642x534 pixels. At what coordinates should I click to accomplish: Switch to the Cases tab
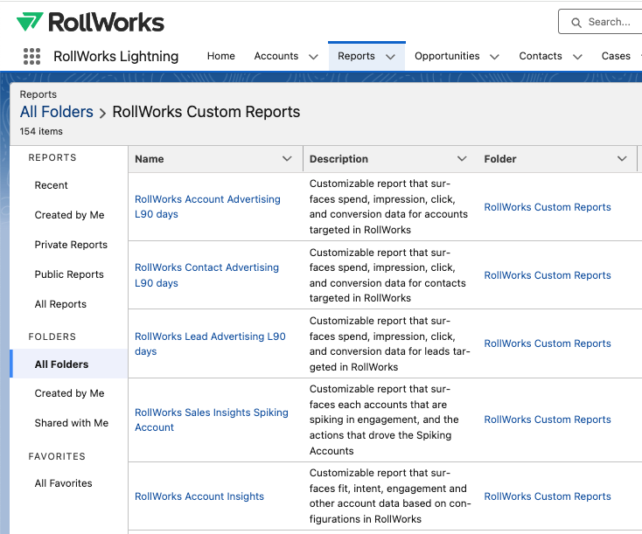click(616, 56)
